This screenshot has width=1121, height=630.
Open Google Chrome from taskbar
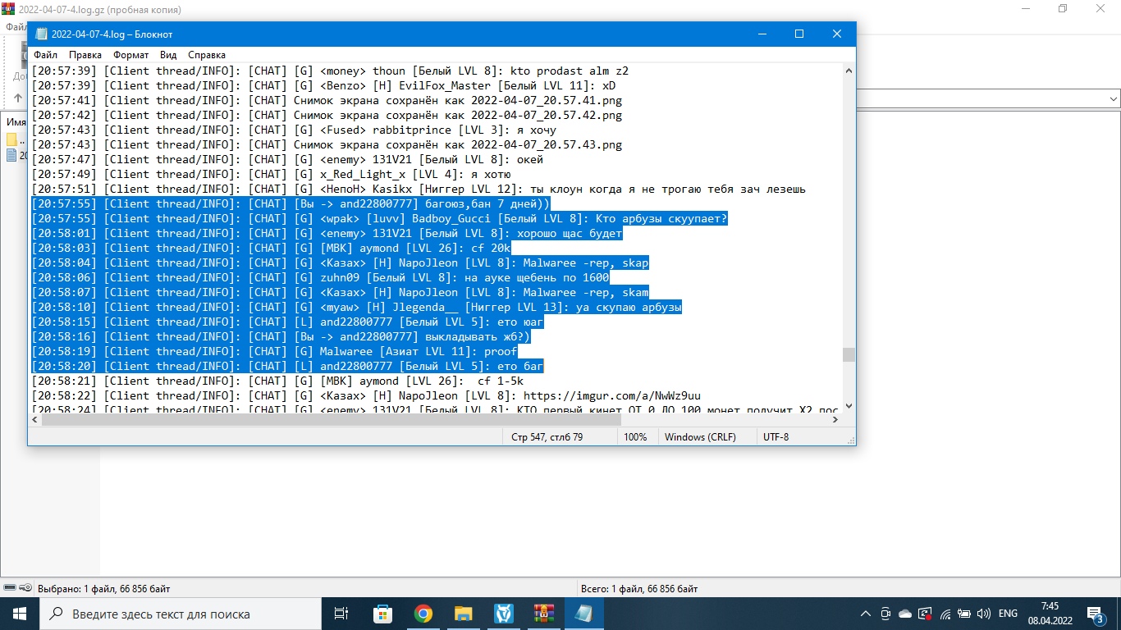click(423, 614)
